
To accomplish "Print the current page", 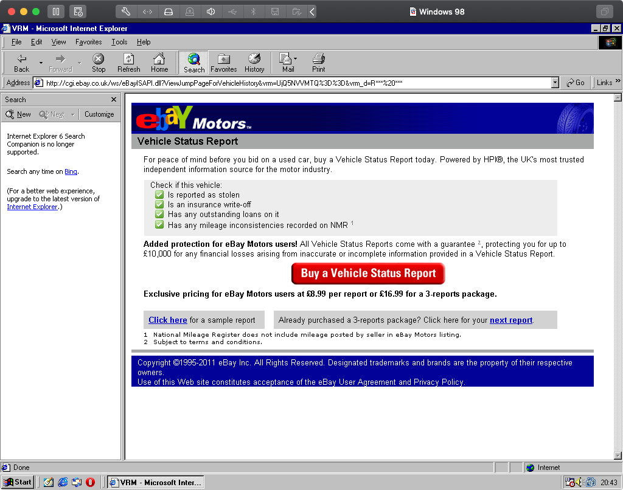I will (x=318, y=63).
